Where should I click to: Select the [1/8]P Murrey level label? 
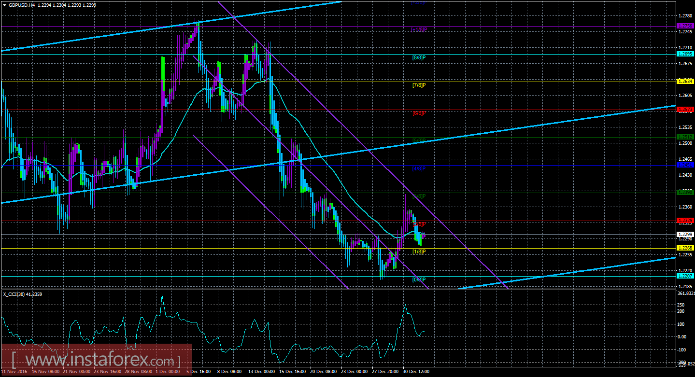[419, 251]
